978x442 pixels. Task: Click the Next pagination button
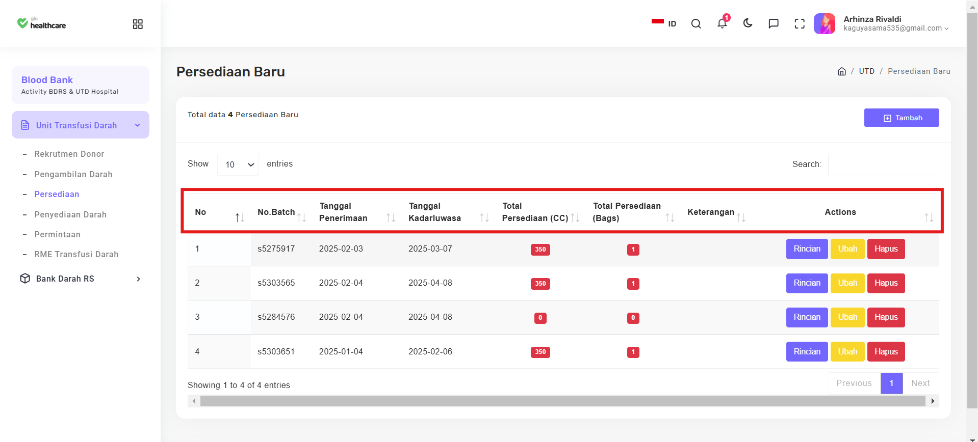(x=921, y=383)
